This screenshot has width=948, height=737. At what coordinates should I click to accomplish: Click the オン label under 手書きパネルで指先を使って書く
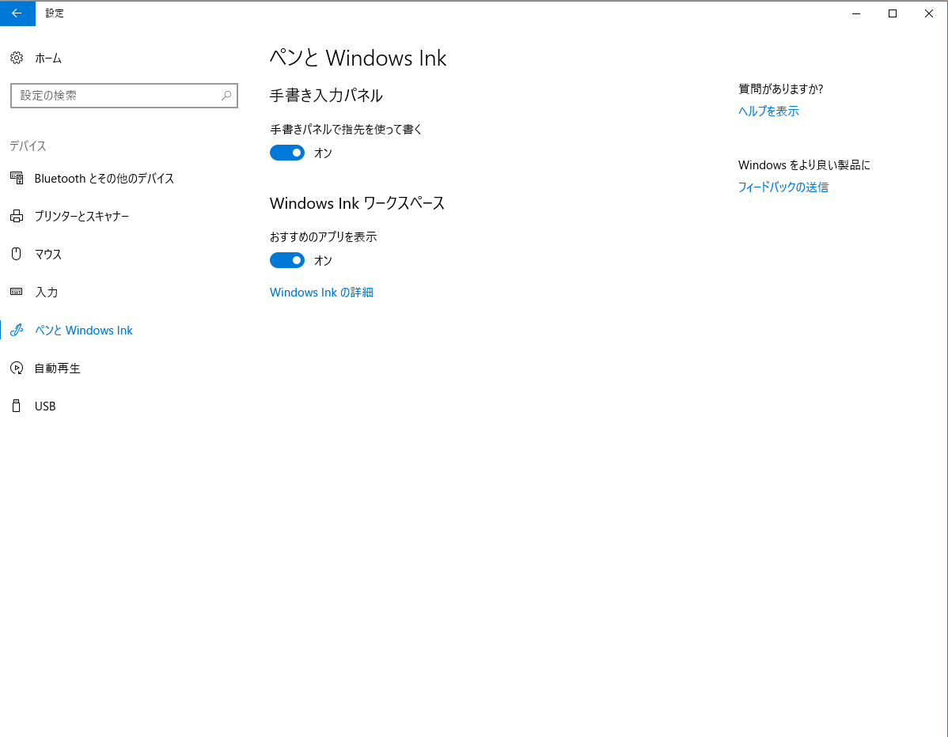tap(323, 153)
